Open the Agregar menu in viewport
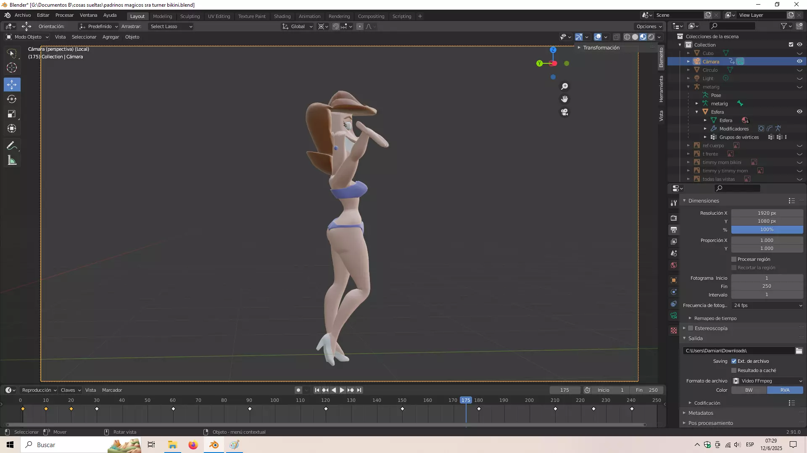807x453 pixels. click(111, 37)
